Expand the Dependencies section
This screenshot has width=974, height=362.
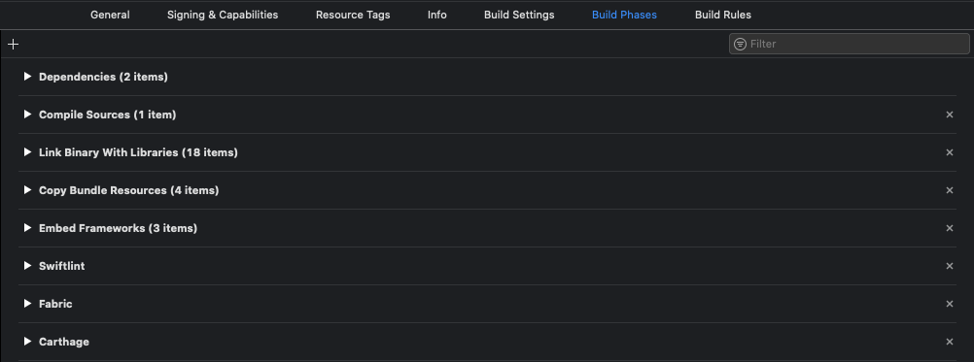[27, 77]
